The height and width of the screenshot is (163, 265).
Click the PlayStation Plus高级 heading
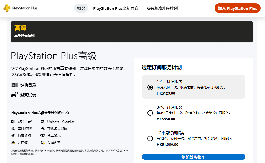[x=54, y=56]
